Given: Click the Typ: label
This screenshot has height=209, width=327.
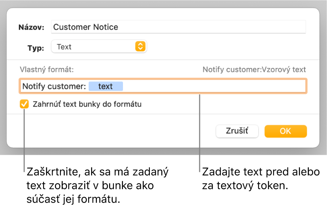Looking at the screenshot, I should point(36,48).
